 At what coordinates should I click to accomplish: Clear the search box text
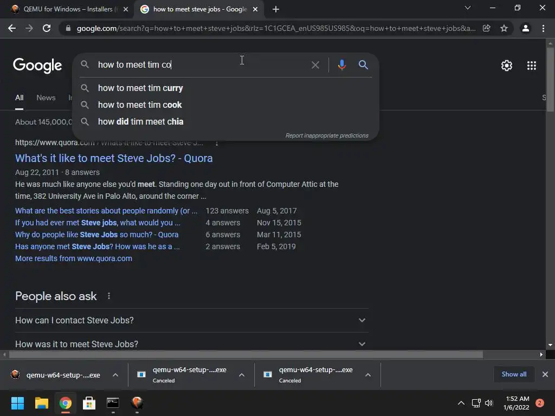pyautogui.click(x=315, y=65)
